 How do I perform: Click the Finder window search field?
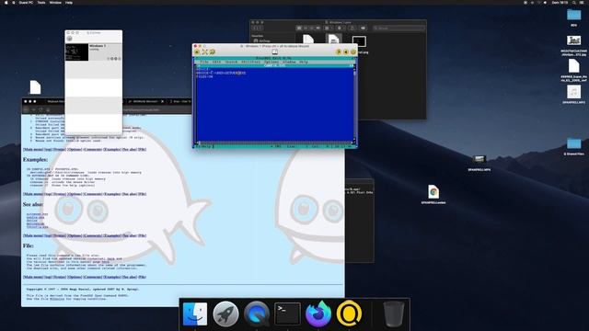[398, 29]
